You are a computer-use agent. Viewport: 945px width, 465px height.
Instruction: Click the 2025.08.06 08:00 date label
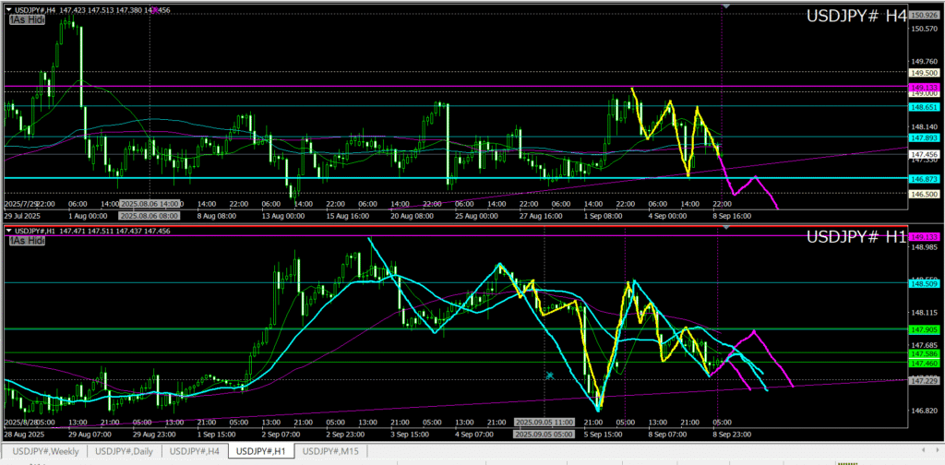pyautogui.click(x=150, y=215)
